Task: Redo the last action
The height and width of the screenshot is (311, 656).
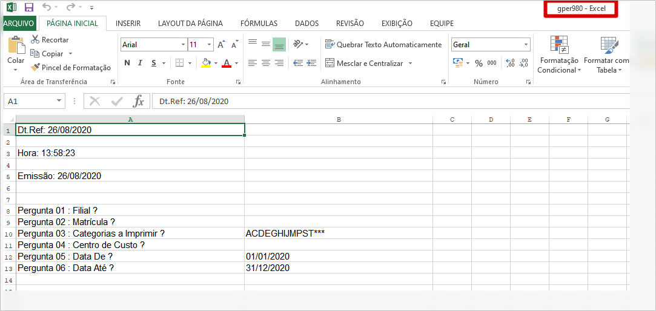Action: [71, 7]
